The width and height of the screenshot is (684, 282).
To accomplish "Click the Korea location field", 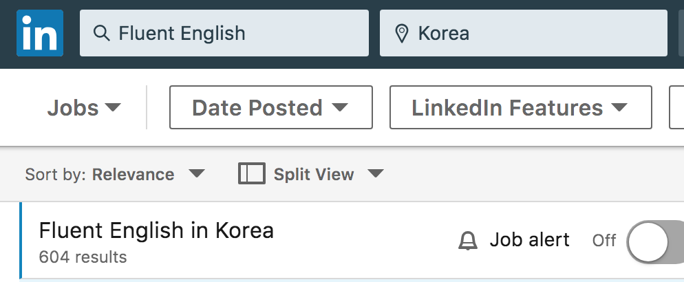I will [524, 33].
